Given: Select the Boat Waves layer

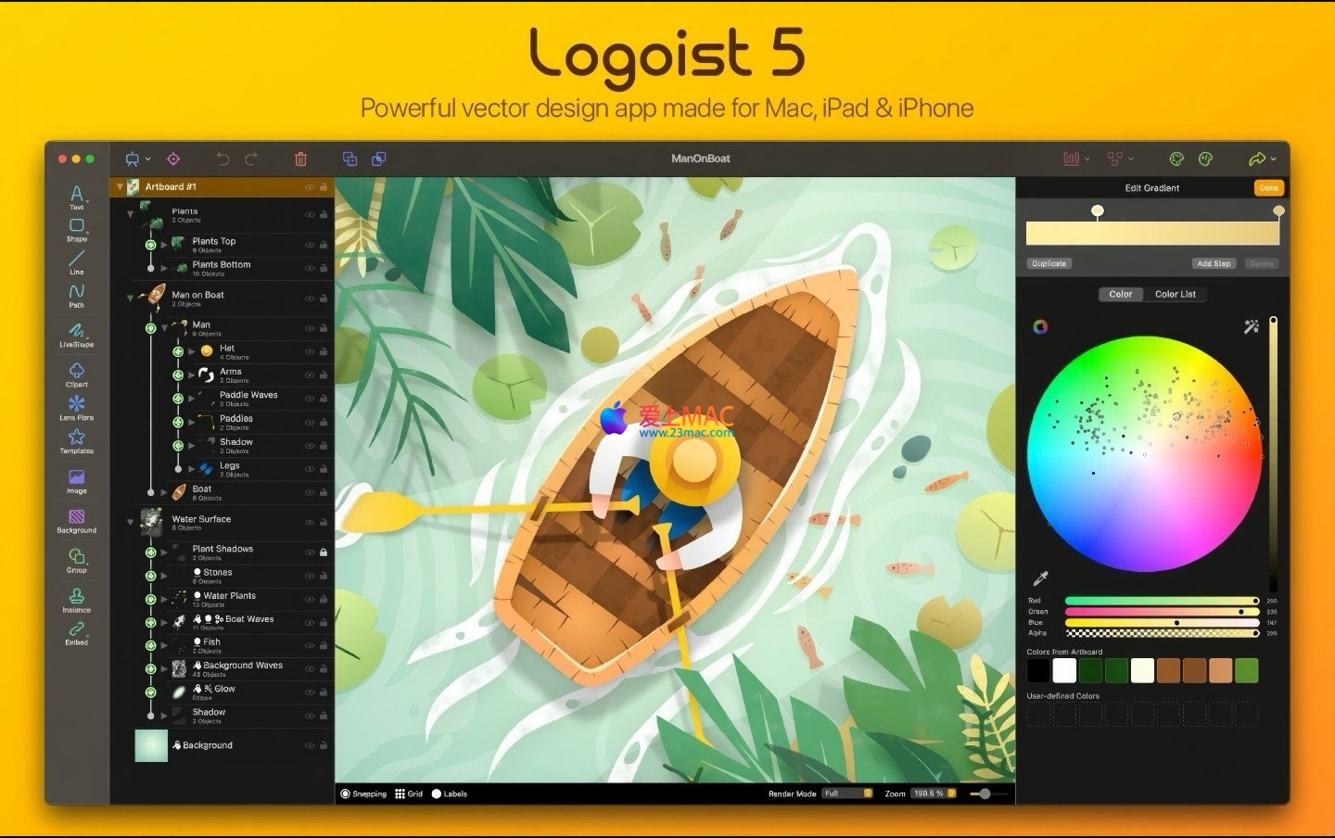Looking at the screenshot, I should 248,619.
